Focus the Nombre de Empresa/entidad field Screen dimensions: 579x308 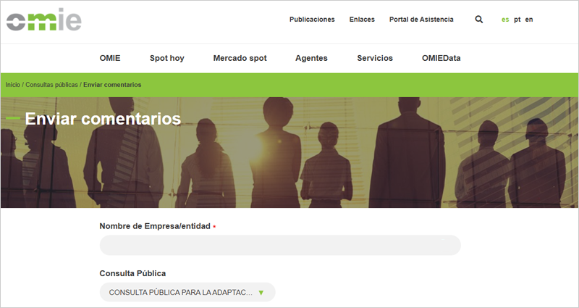point(280,245)
